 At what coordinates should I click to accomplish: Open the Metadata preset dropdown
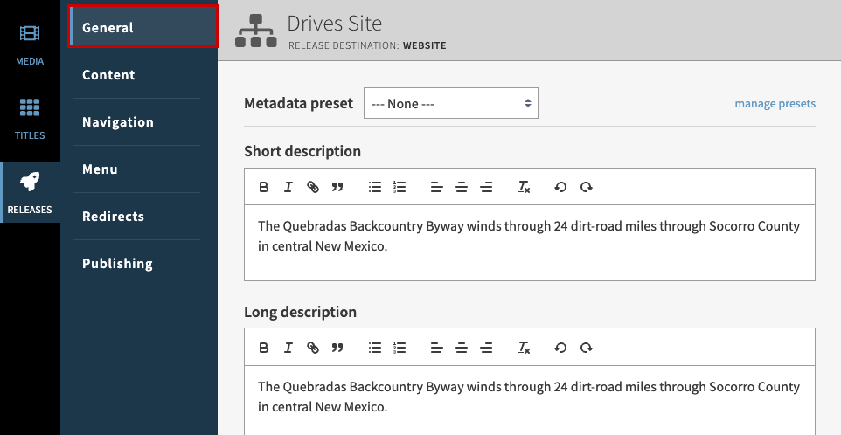[x=450, y=103]
